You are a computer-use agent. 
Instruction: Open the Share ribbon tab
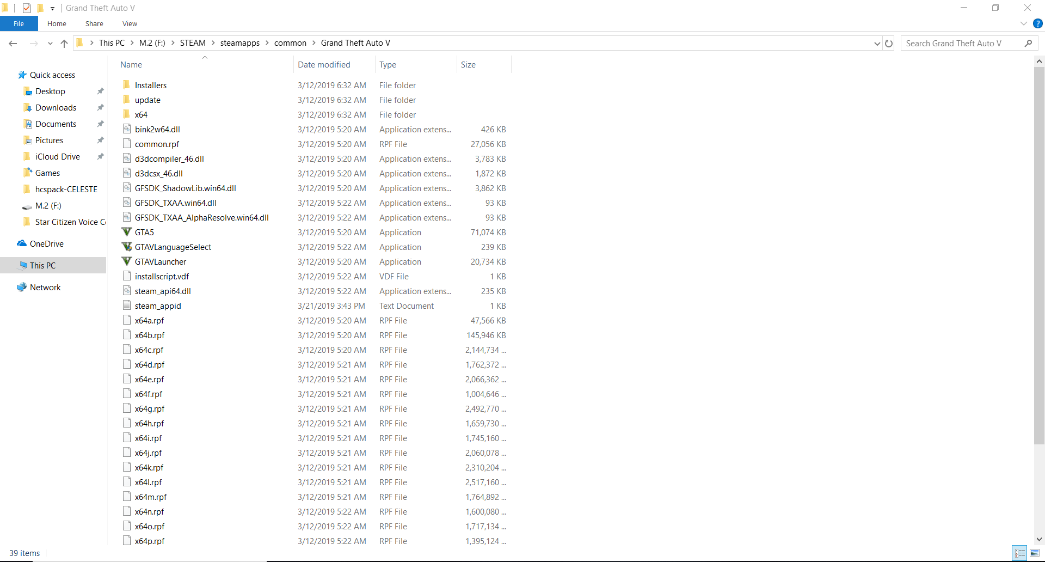point(94,23)
